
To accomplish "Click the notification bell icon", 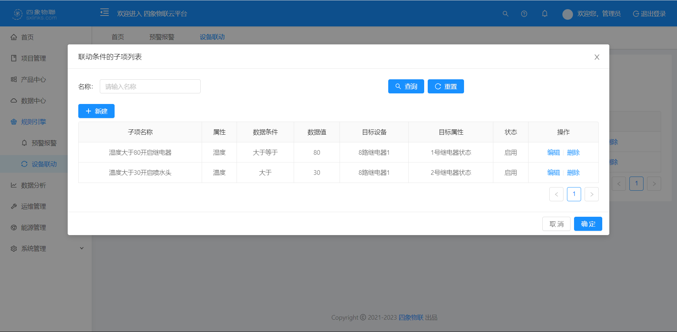I will coord(545,13).
